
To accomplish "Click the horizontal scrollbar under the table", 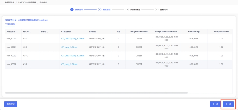I will (x=96, y=93).
